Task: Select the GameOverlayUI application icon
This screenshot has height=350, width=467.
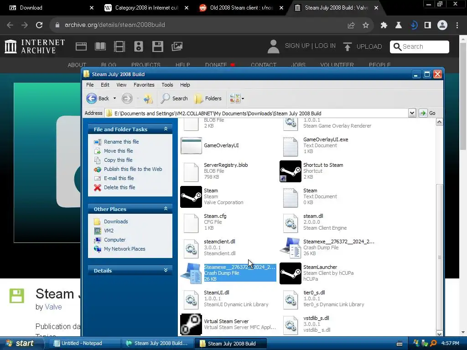Action: (191, 145)
